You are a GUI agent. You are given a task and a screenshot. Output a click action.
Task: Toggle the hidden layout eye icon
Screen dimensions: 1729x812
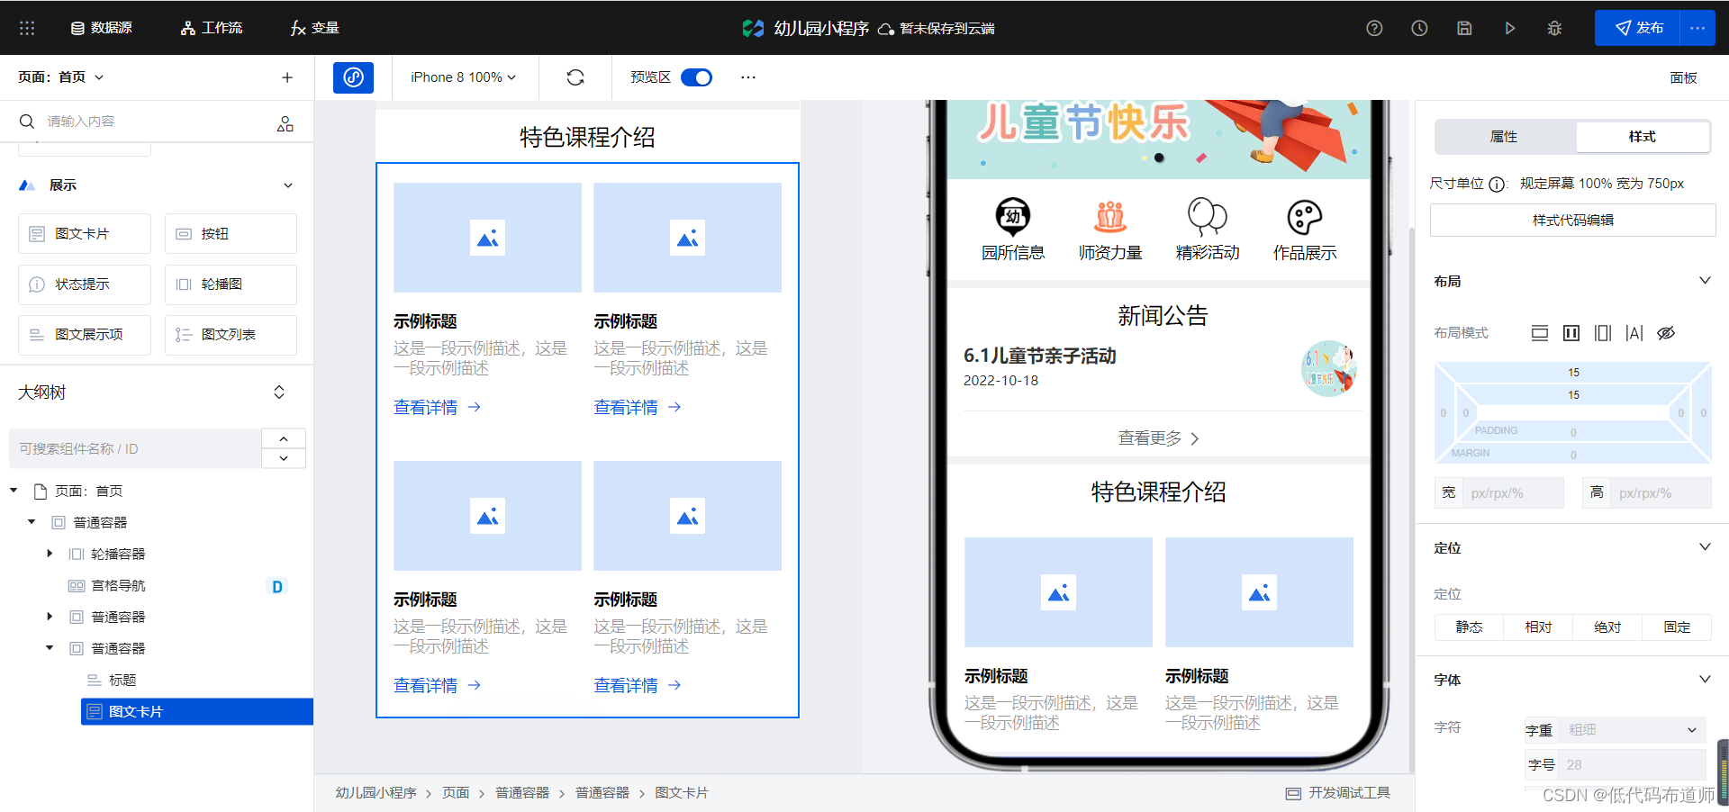click(1666, 333)
